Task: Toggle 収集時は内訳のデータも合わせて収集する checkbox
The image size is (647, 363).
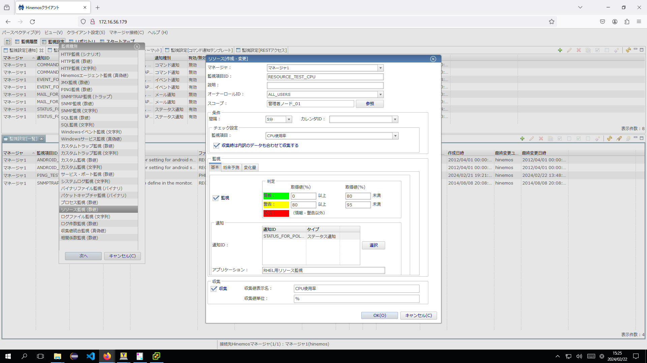Action: pyautogui.click(x=217, y=146)
